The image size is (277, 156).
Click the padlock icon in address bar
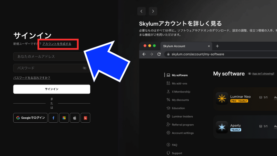coord(168,54)
